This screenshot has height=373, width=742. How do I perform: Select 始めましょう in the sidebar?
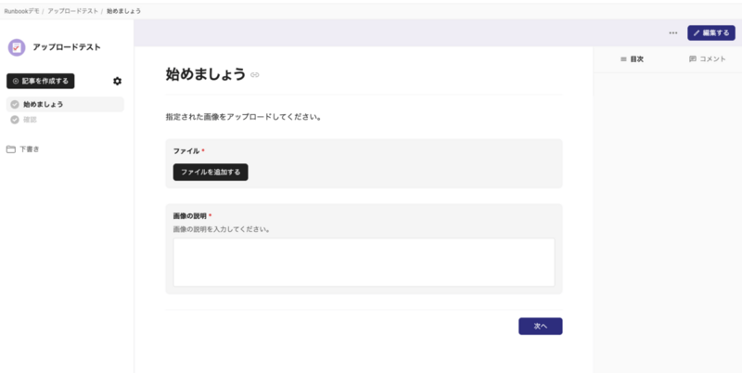tap(65, 104)
